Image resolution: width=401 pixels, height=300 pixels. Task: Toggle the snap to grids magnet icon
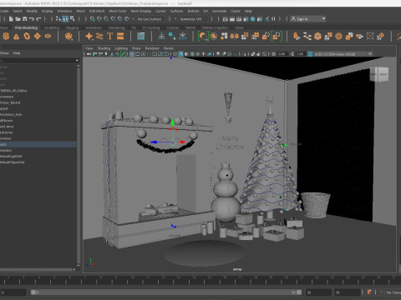pos(93,19)
